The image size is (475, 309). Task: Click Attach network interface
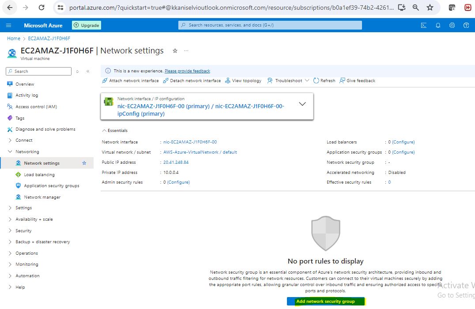[x=131, y=81]
